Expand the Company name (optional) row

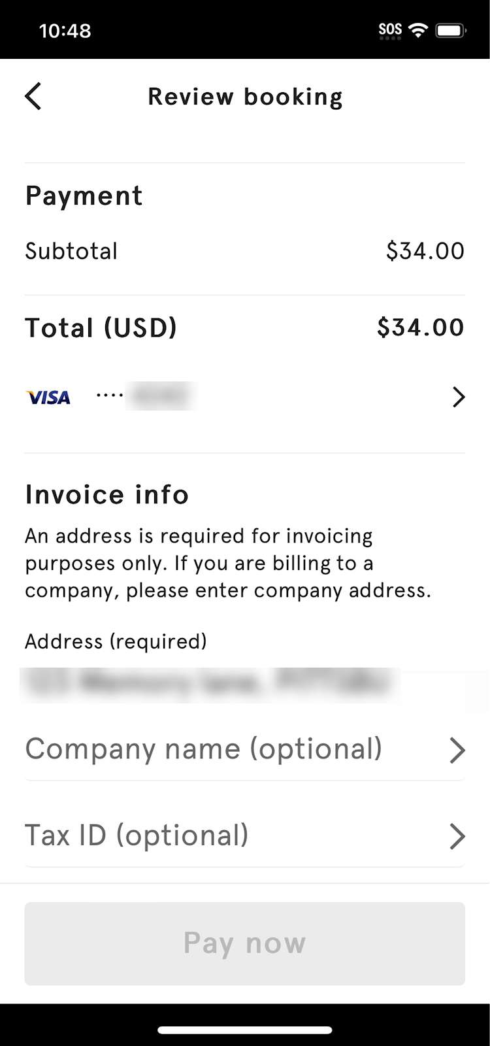[244, 750]
